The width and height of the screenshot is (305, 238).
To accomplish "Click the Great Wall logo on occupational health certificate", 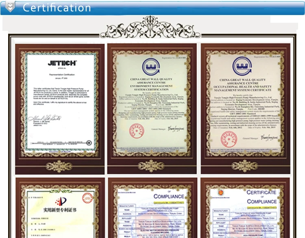I will point(242,66).
